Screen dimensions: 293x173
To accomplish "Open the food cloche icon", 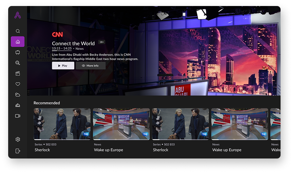I will pos(18,105).
